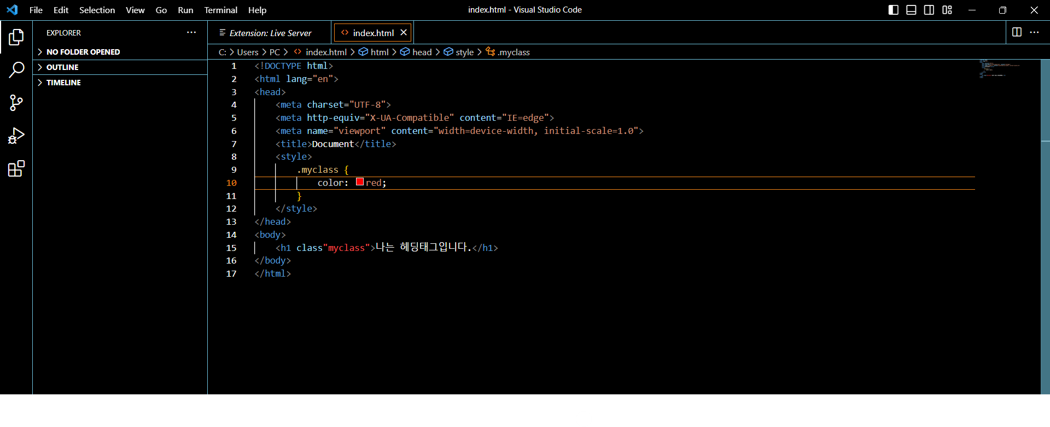Click the "viewport" string on line 6
1050x427 pixels.
coord(359,131)
